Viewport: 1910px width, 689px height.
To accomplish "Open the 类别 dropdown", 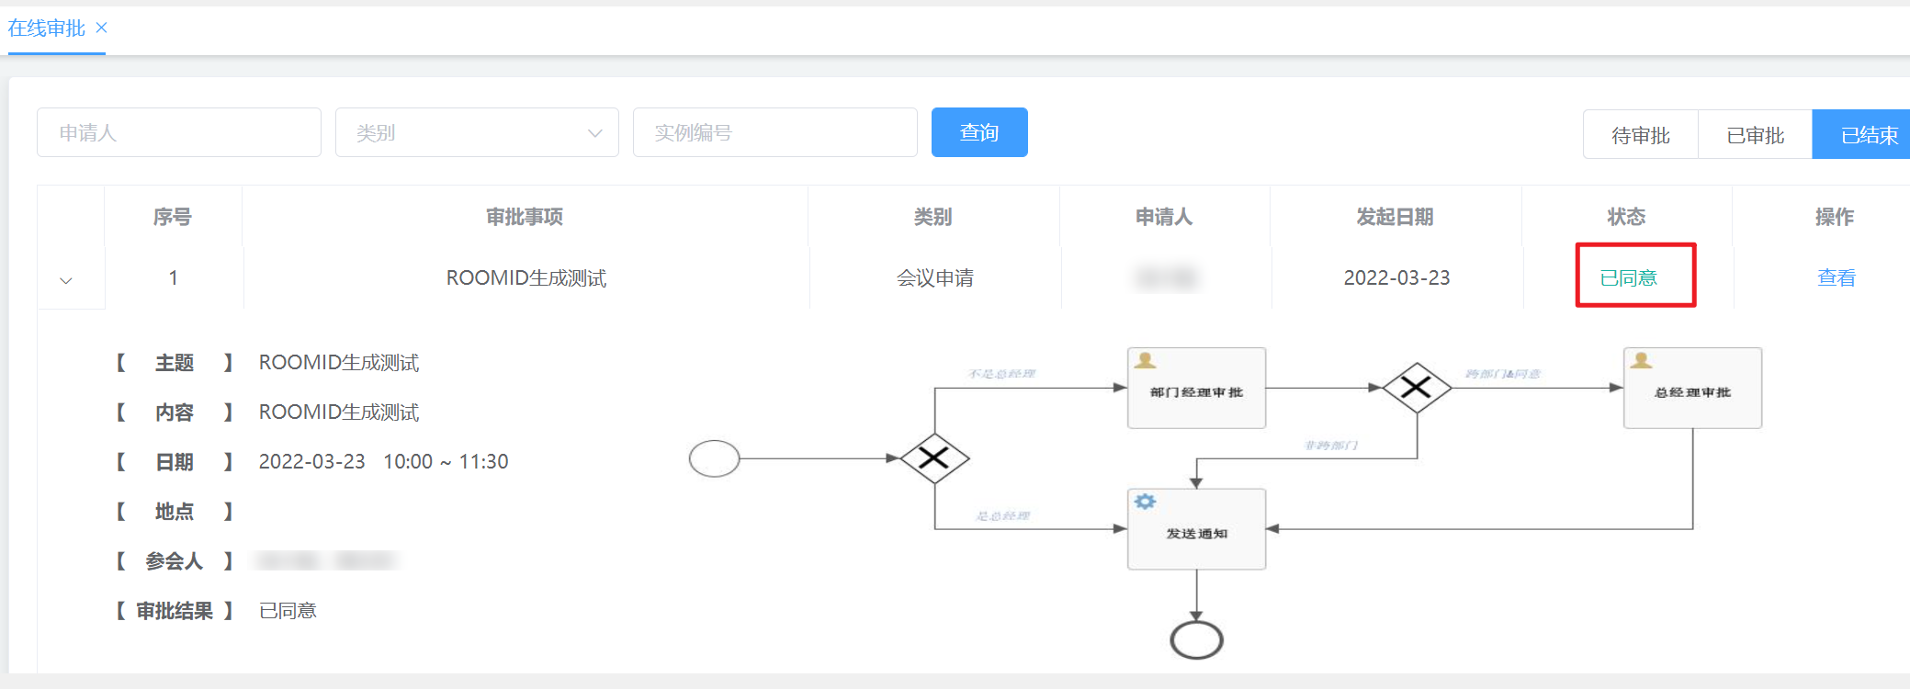I will 477,132.
